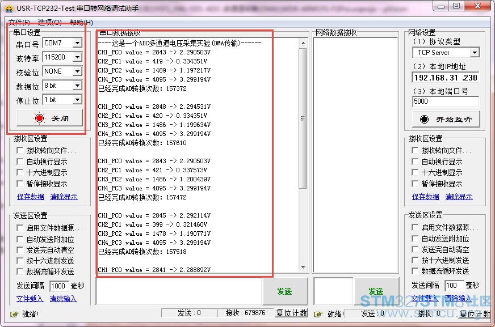Enable network 数据流循环发送 checkbox
Viewport: 495px width, 327px height.
415,270
